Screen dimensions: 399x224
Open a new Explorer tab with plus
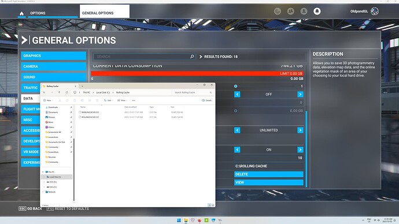point(82,86)
